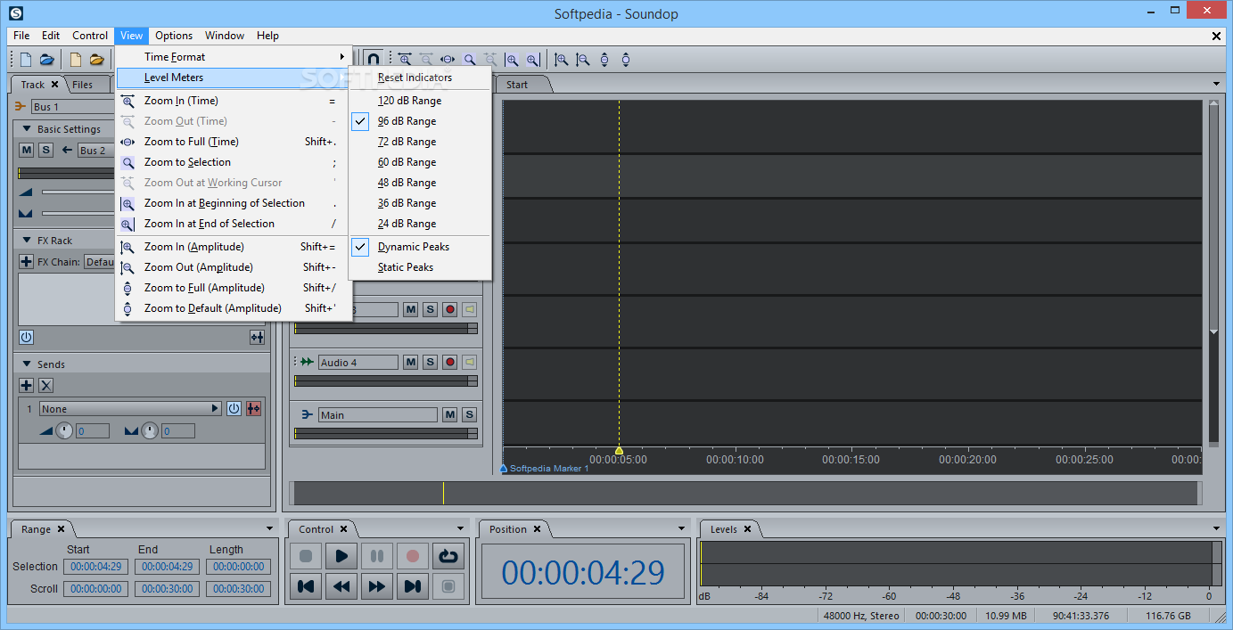Click the Selection Start time field

coord(95,567)
